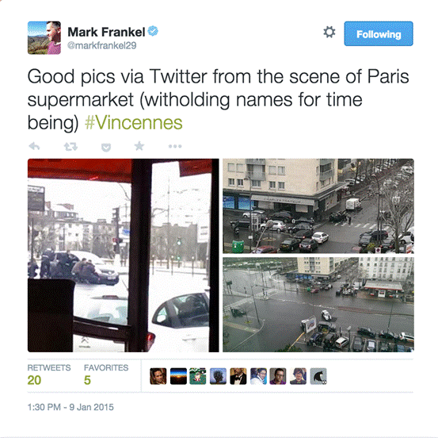Click the verified badge next to name

tap(153, 31)
